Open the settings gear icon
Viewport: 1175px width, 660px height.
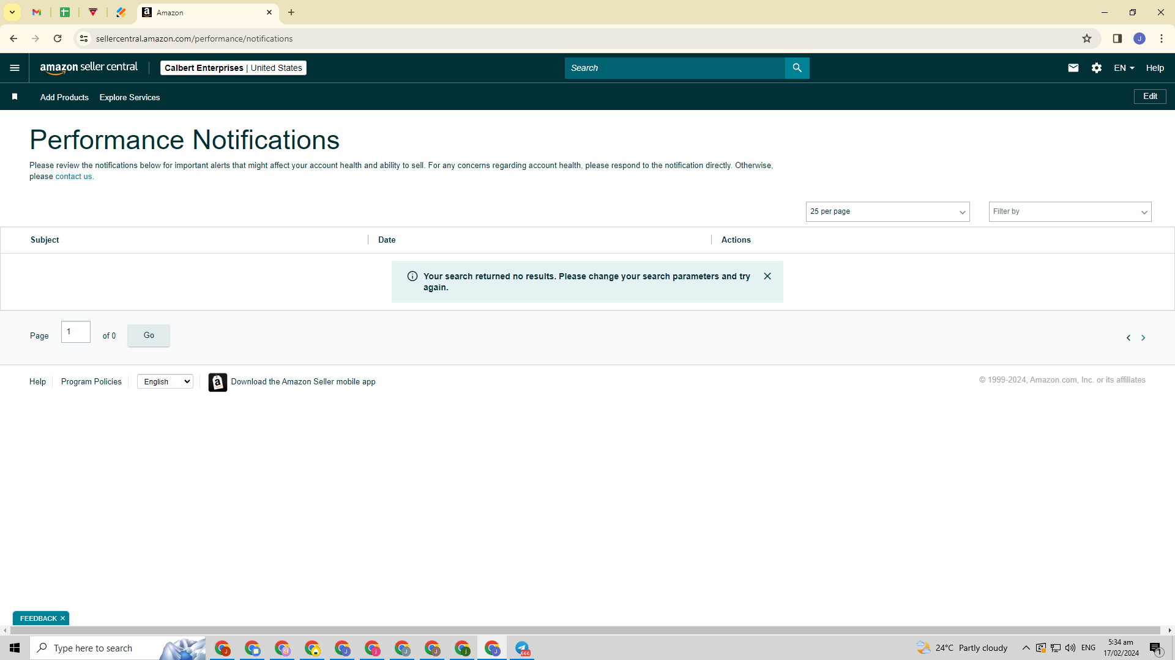pyautogui.click(x=1096, y=68)
